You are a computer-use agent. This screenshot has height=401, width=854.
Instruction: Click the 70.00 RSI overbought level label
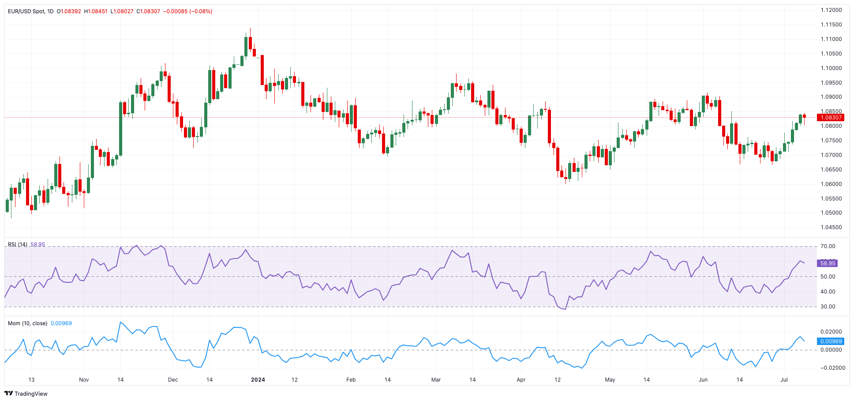pos(828,246)
